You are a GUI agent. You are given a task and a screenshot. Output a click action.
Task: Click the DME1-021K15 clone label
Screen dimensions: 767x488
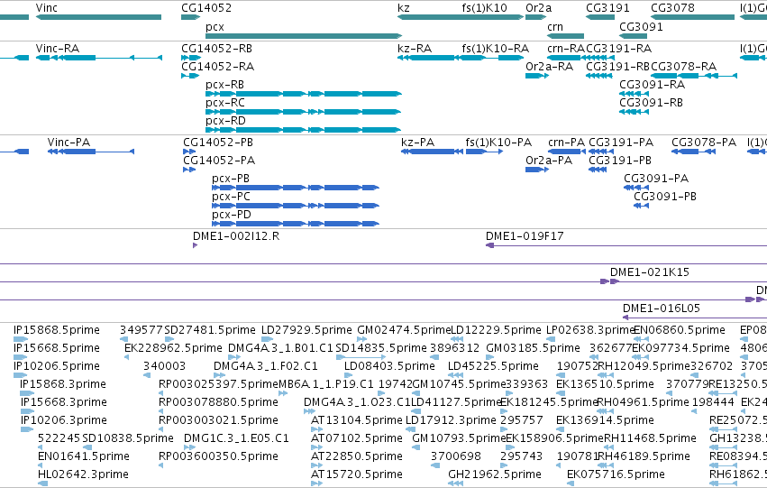650,272
